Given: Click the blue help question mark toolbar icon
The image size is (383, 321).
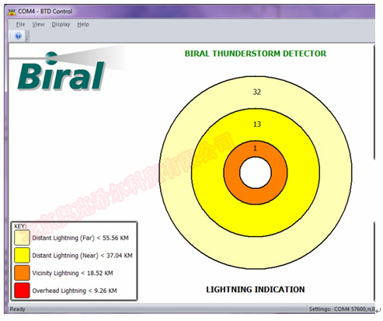Looking at the screenshot, I should pyautogui.click(x=18, y=36).
